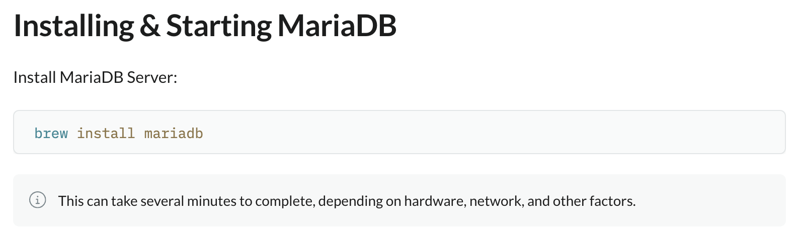Click "other factors" in the info note

pyautogui.click(x=594, y=201)
